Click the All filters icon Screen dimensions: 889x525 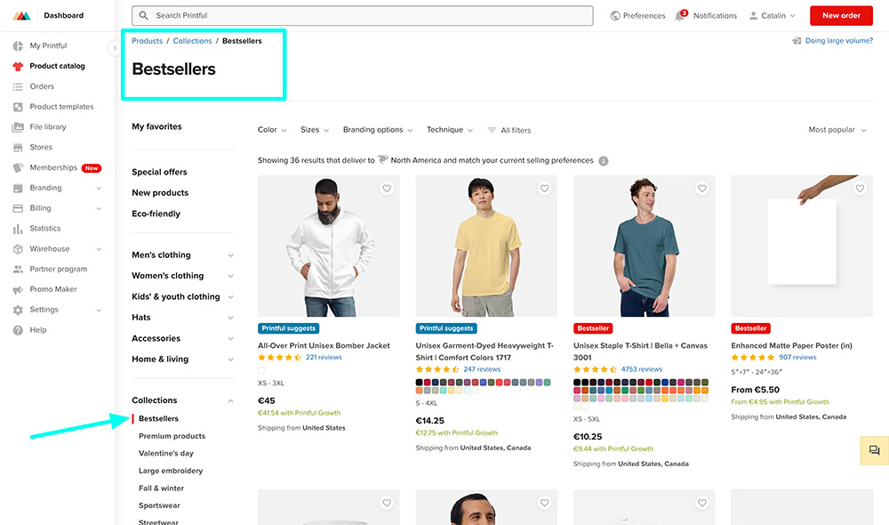point(493,130)
